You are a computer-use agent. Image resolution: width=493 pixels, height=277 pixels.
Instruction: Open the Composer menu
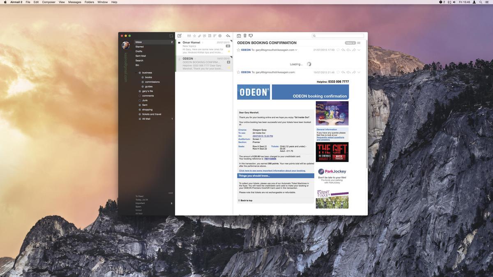[x=48, y=2]
